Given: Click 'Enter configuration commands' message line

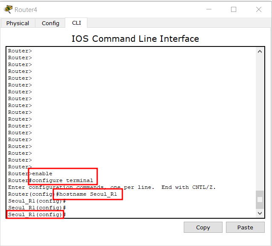Looking at the screenshot, I should [112, 187].
